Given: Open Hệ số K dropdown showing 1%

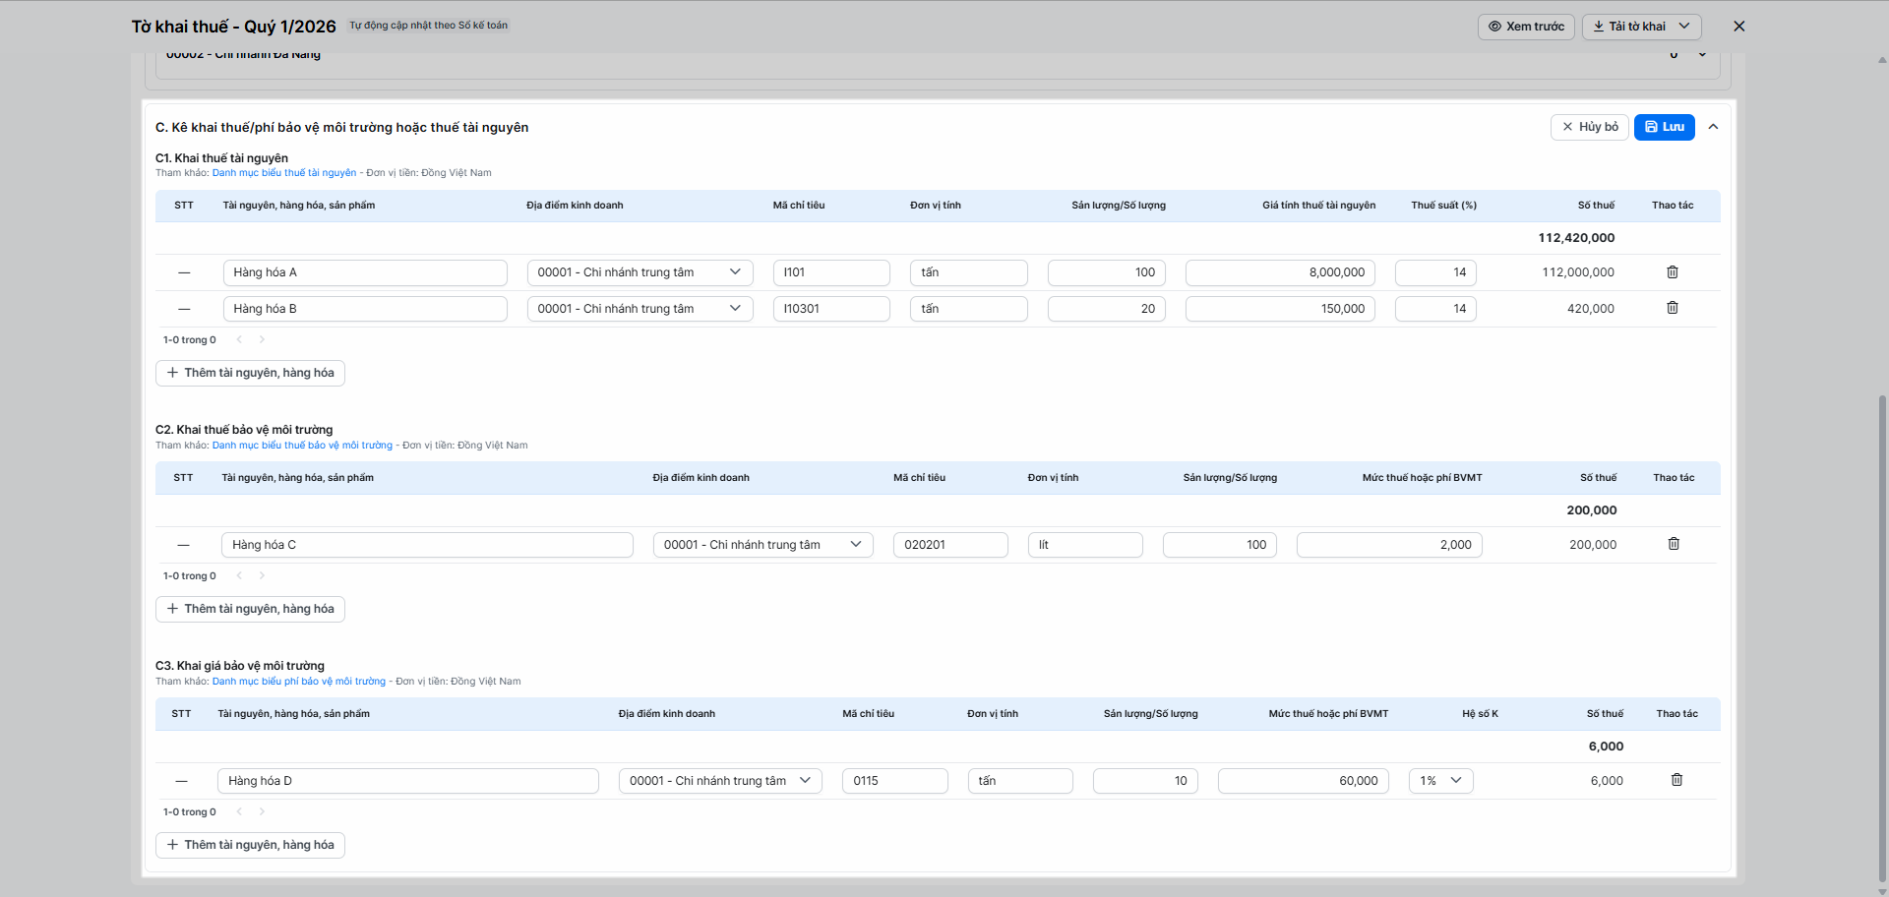Looking at the screenshot, I should tap(1440, 781).
